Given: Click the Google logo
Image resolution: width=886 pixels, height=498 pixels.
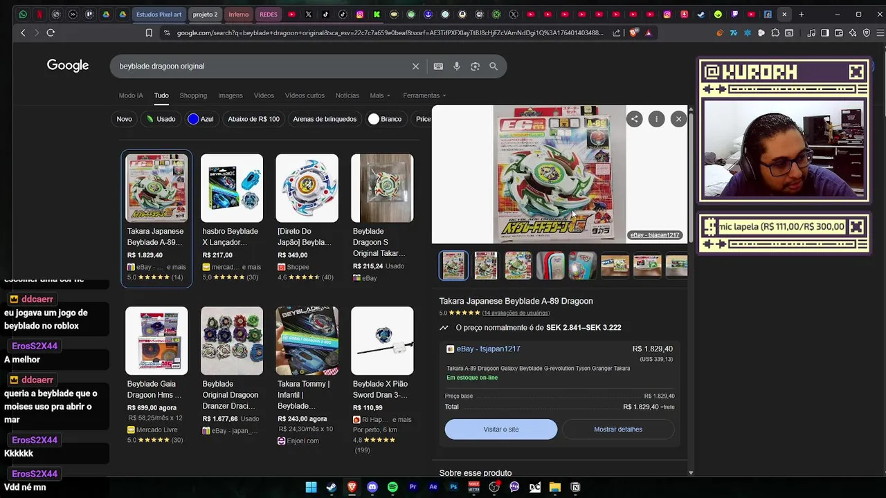Looking at the screenshot, I should (x=68, y=66).
